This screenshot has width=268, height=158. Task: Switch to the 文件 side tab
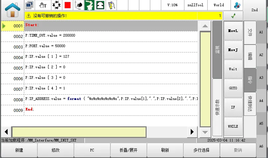[x=250, y=32]
